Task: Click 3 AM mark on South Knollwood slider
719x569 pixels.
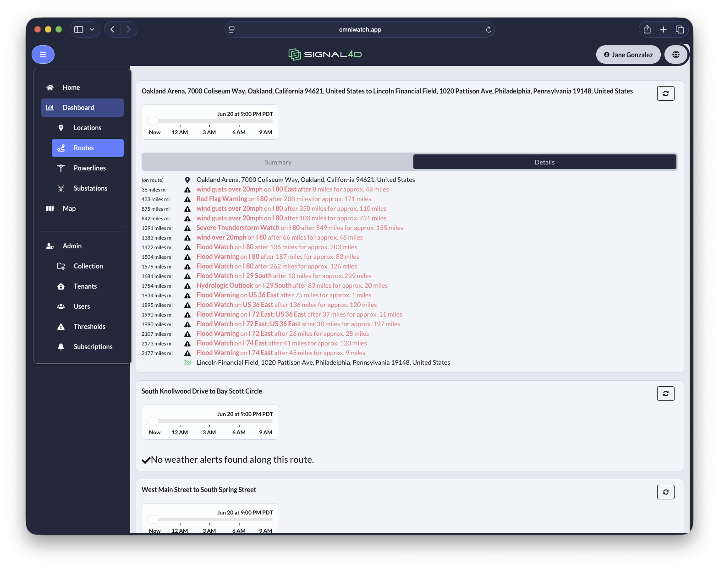Action: pos(209,432)
